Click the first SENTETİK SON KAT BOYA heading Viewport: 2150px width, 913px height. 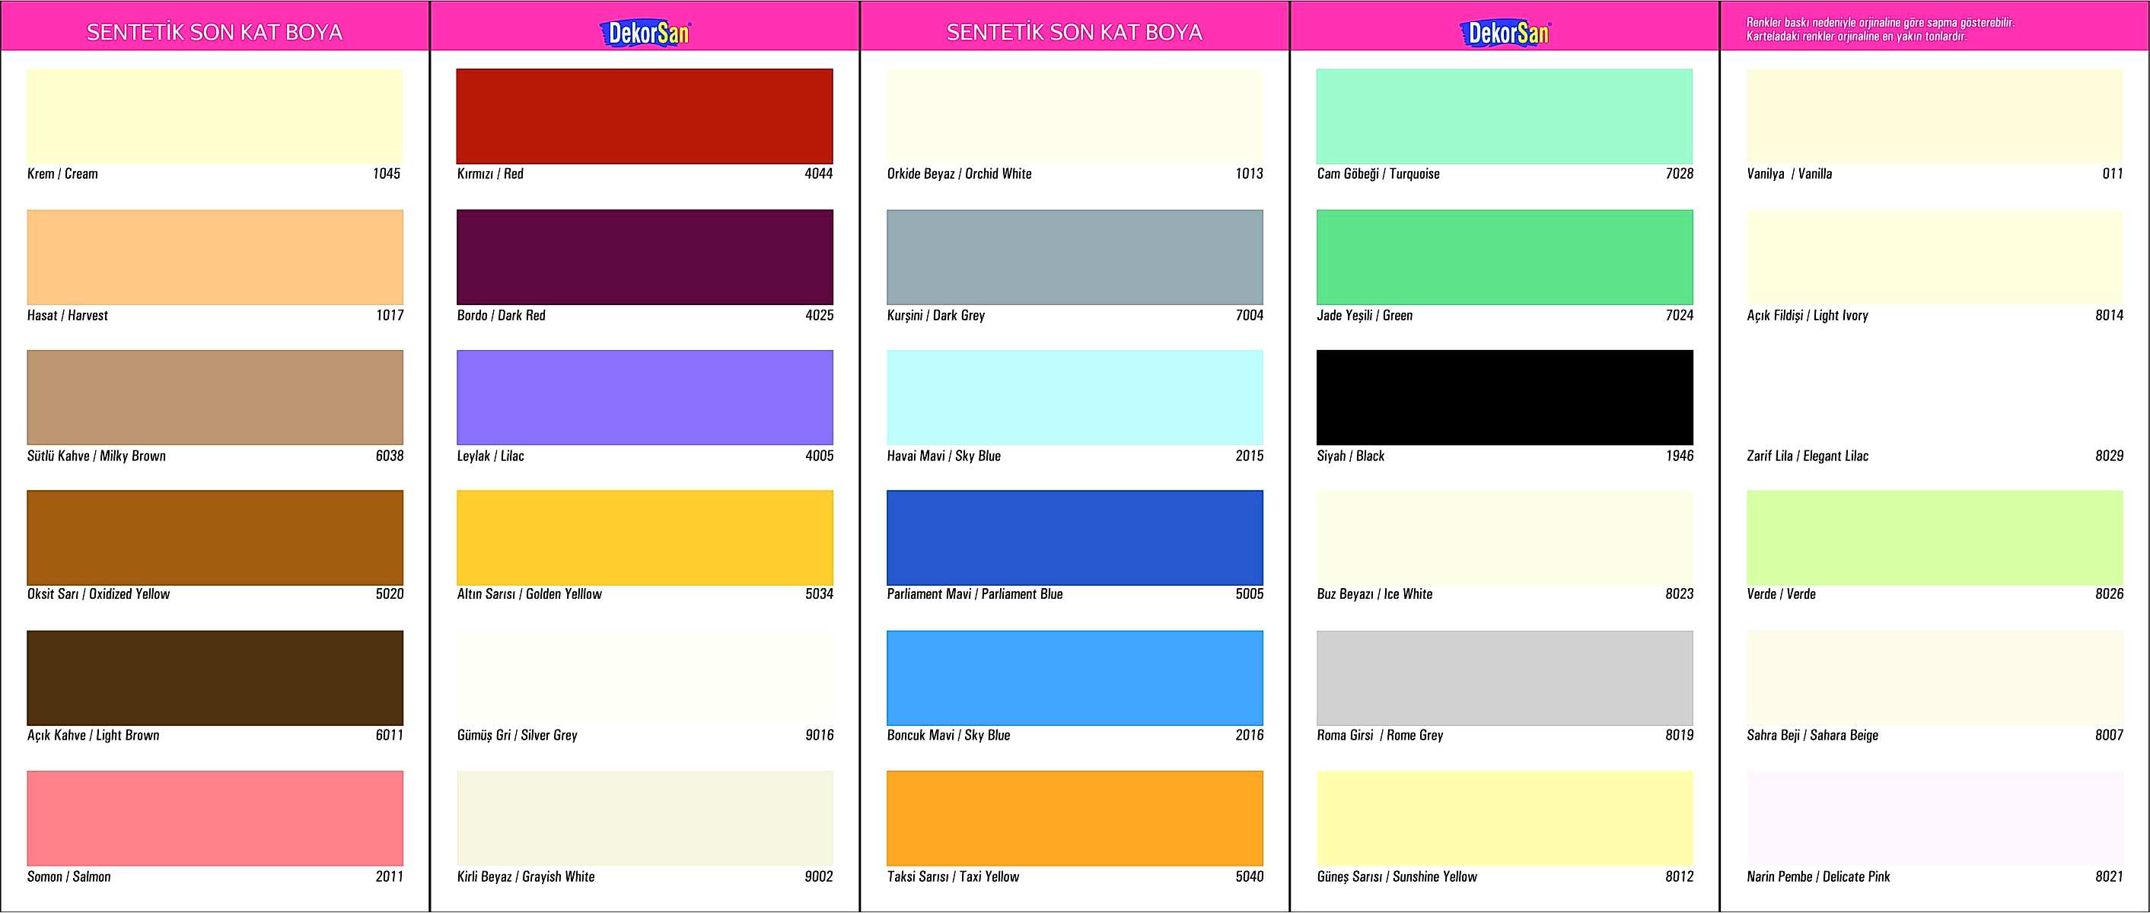215,33
